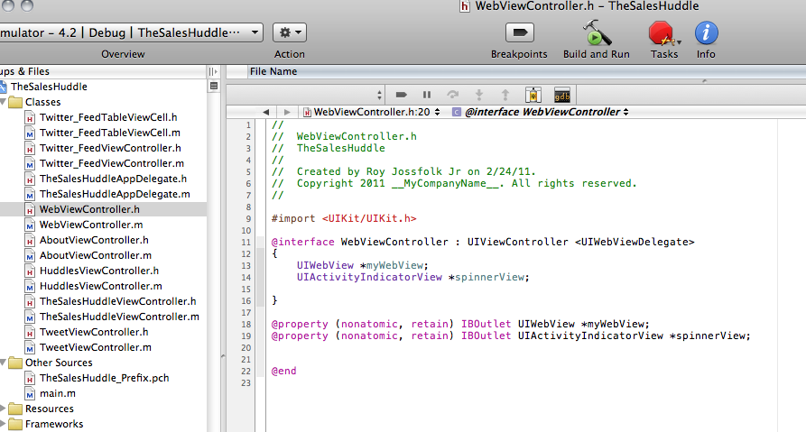Open the Overview configuration popup

click(131, 32)
